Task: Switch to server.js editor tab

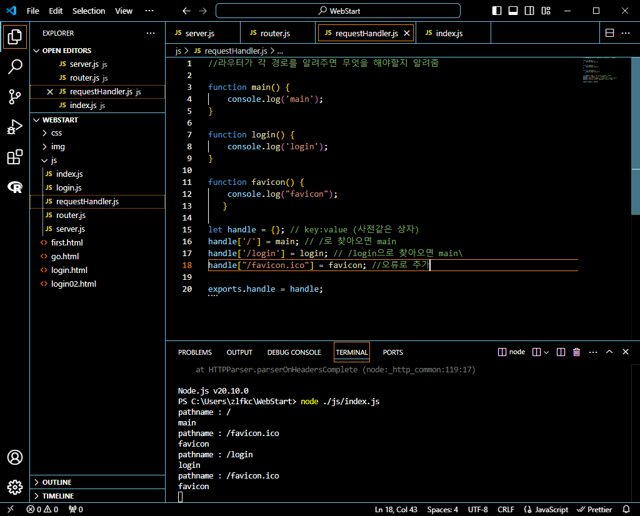Action: (x=203, y=33)
